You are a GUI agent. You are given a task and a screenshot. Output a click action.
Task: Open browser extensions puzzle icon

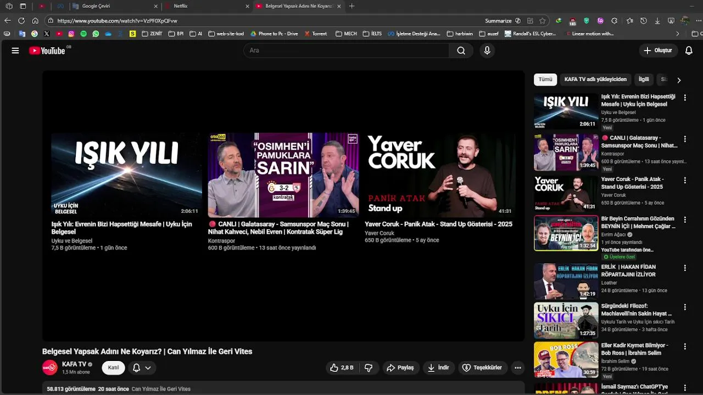[614, 21]
